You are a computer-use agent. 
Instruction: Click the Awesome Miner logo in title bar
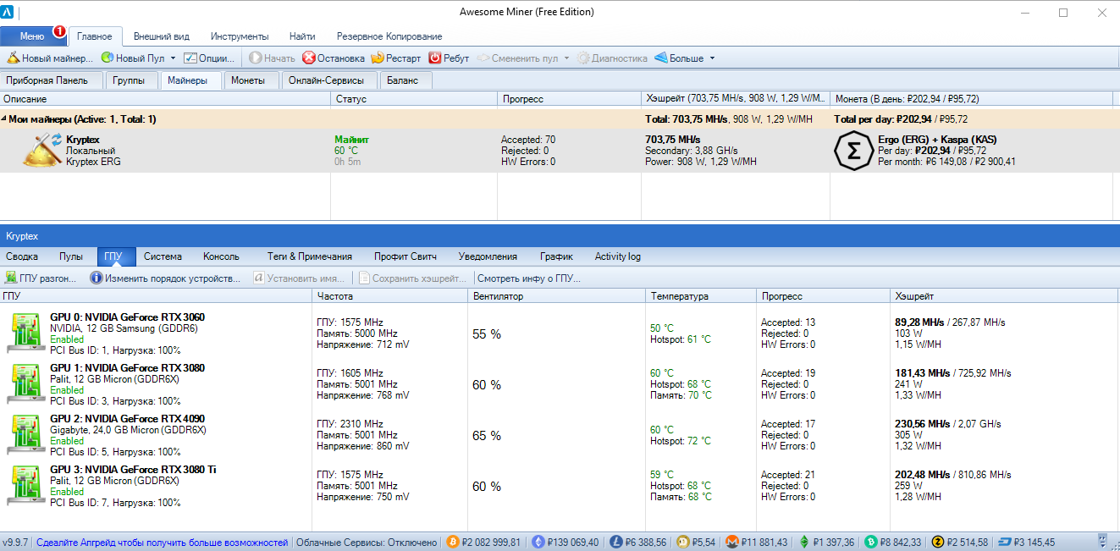pos(7,13)
